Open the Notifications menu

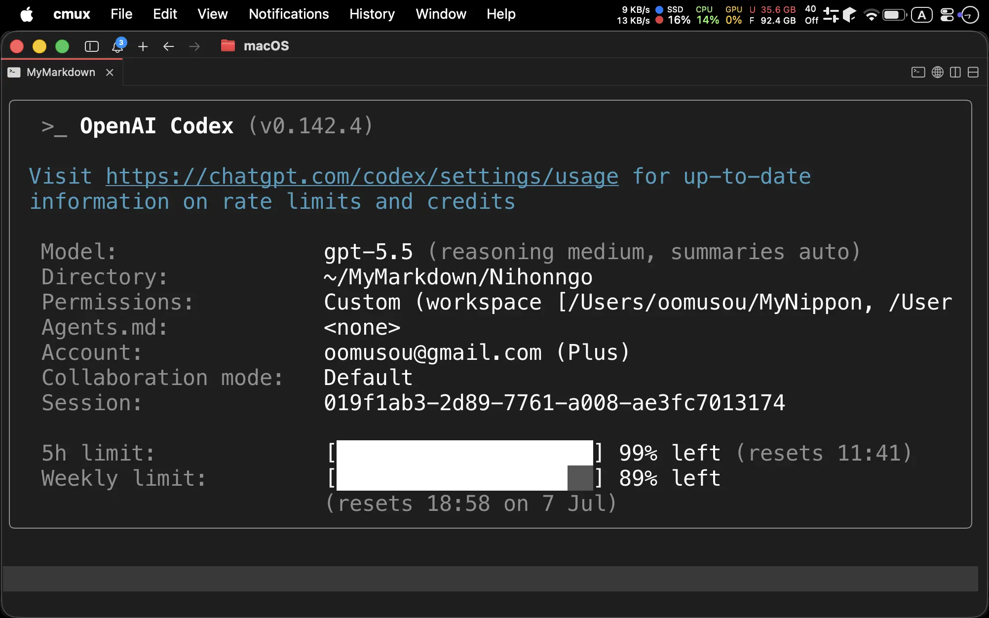tap(289, 14)
